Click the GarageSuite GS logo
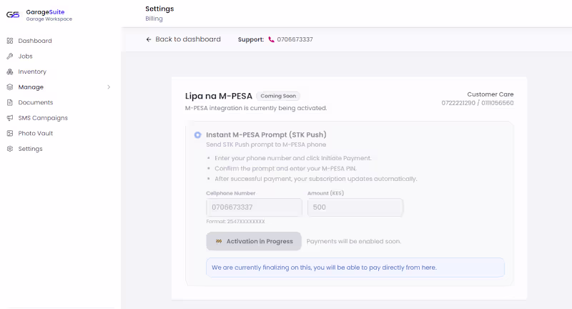This screenshot has width=572, height=309. coord(13,14)
